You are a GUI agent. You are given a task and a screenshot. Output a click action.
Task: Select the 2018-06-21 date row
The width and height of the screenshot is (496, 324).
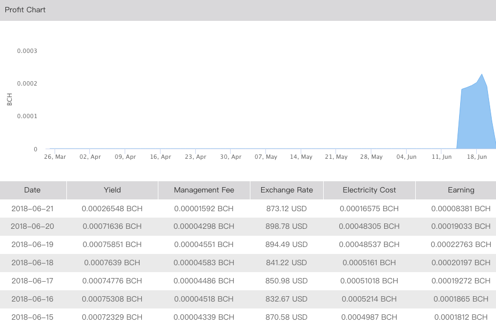pyautogui.click(x=32, y=209)
